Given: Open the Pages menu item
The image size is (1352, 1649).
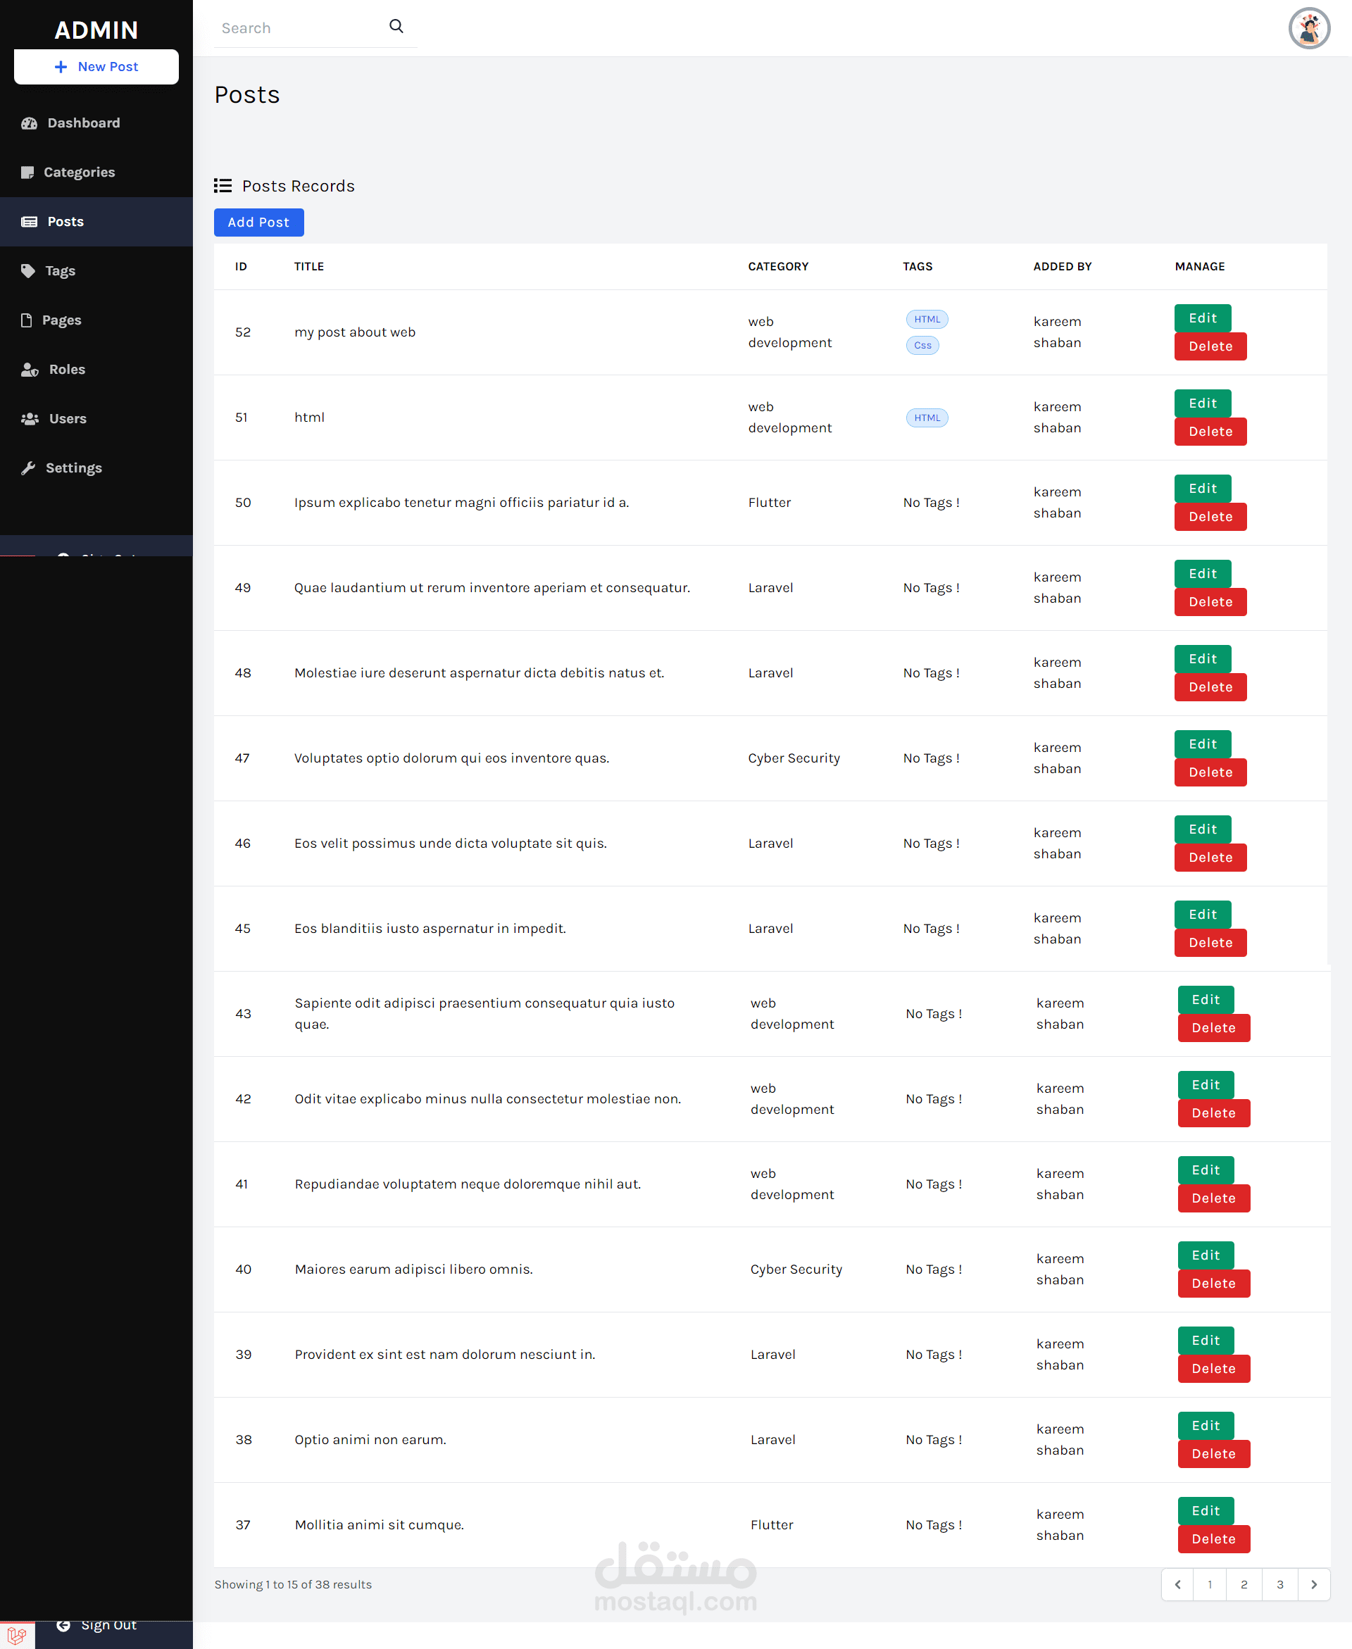Looking at the screenshot, I should point(61,320).
